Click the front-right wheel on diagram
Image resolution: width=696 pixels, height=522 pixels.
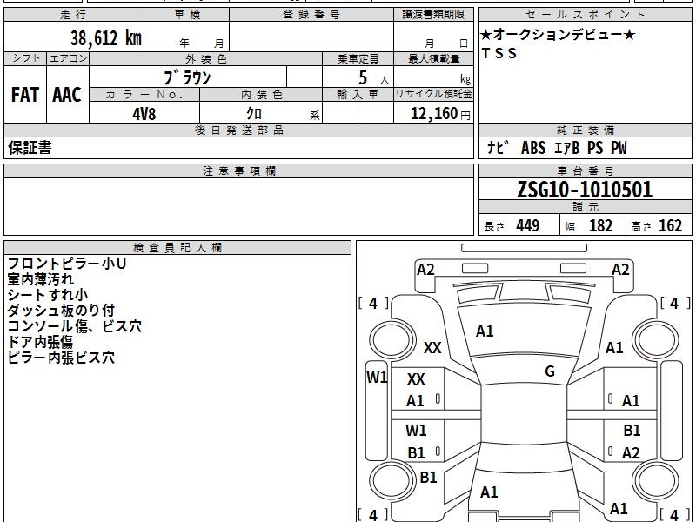point(656,339)
